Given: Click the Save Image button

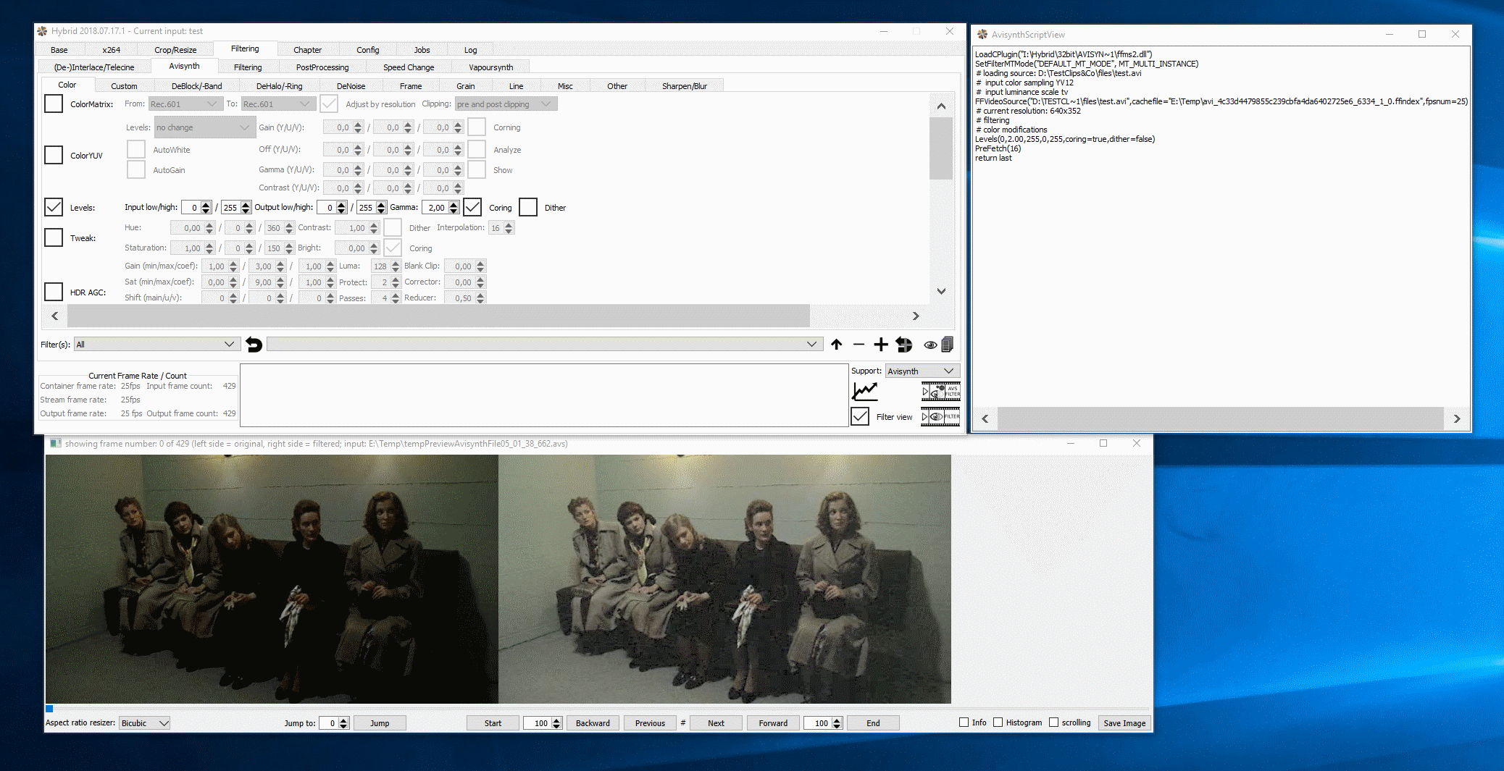Looking at the screenshot, I should click(x=1124, y=723).
